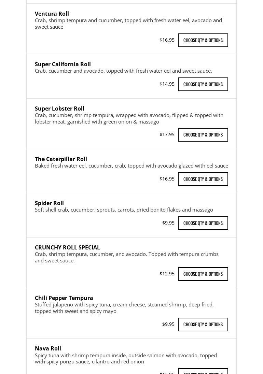The width and height of the screenshot is (263, 374).
Task: Click the Spider Roll title
Action: [49, 203]
